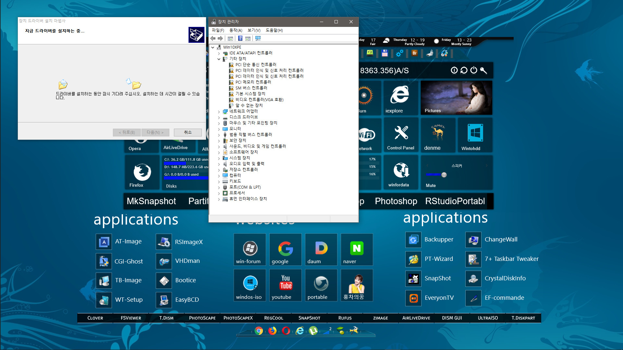Launch ChangeWall icon

(x=473, y=240)
